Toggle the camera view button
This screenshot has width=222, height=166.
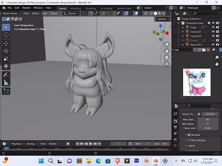(x=166, y=58)
